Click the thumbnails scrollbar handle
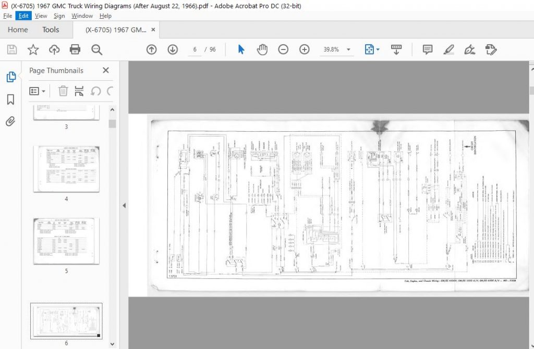 click(x=113, y=124)
